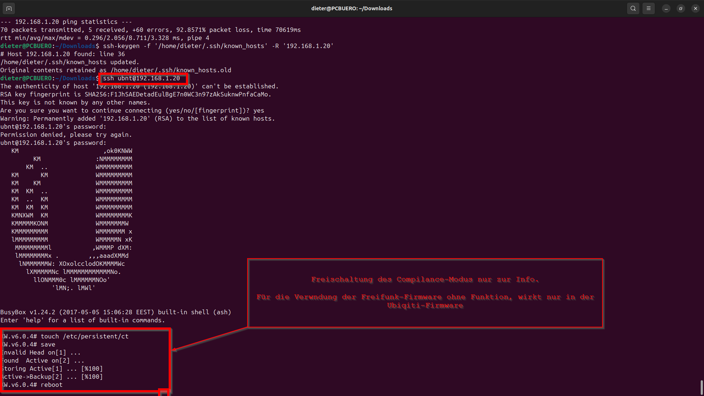
Task: Open the hamburger main menu
Action: [x=648, y=8]
